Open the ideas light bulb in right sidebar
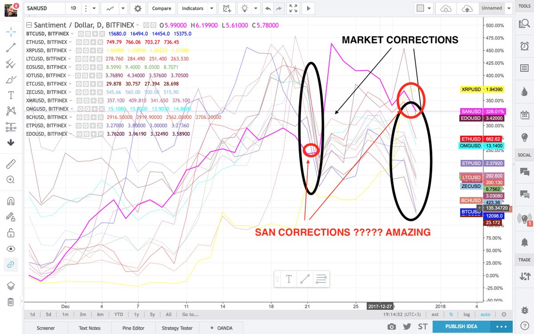Viewport: 534px width, 334px height. tap(524, 137)
